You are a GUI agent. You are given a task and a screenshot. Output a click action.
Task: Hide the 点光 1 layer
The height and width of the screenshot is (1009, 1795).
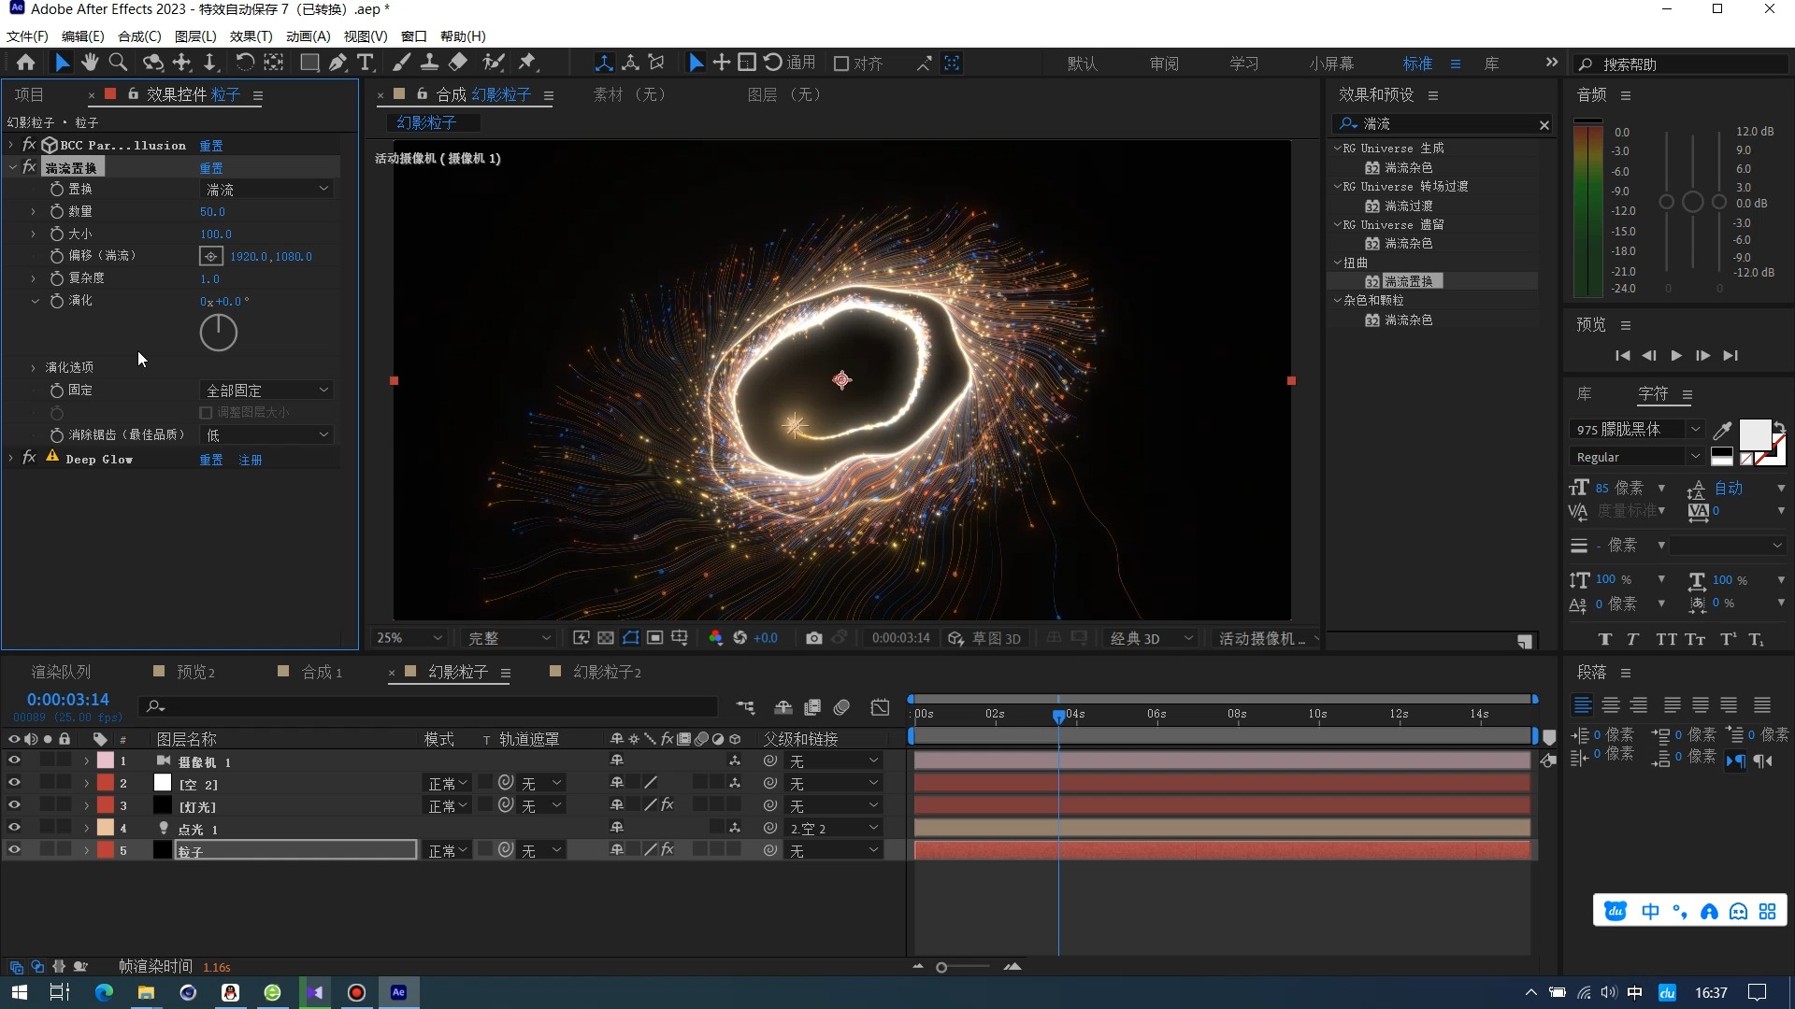click(14, 827)
